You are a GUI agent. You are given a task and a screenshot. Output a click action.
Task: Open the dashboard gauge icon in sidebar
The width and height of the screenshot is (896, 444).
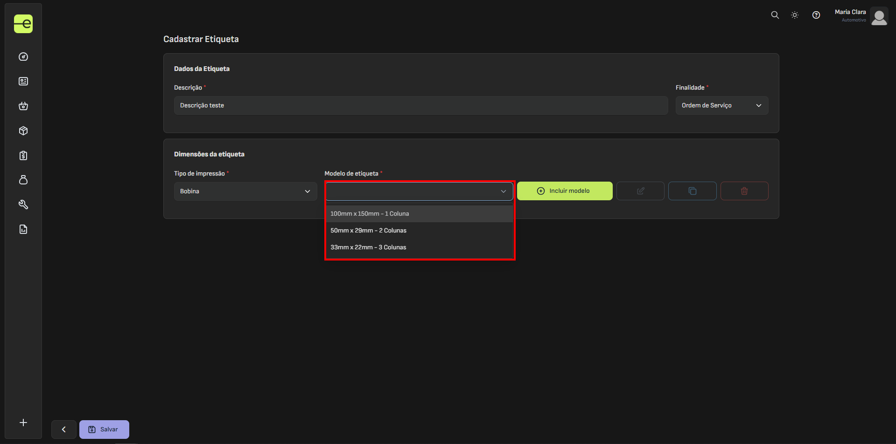(23, 57)
